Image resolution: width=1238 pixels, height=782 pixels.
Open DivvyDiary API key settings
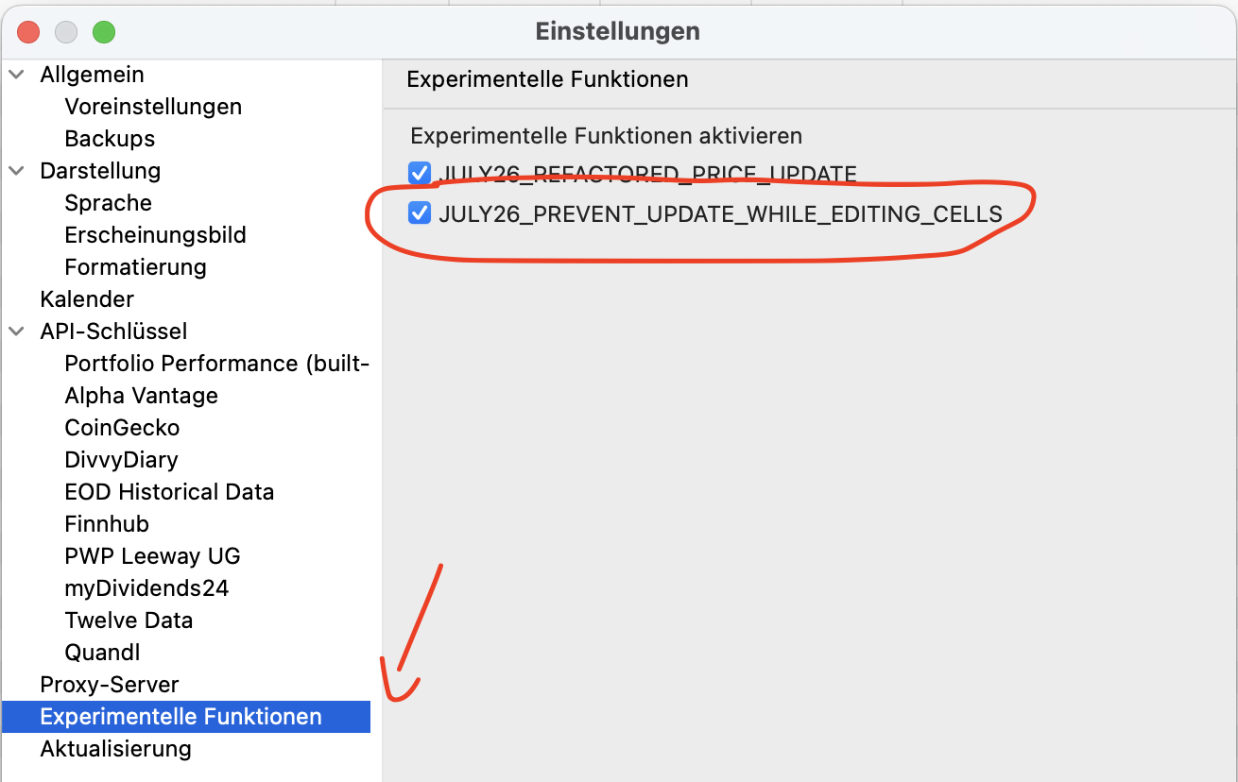(x=121, y=460)
